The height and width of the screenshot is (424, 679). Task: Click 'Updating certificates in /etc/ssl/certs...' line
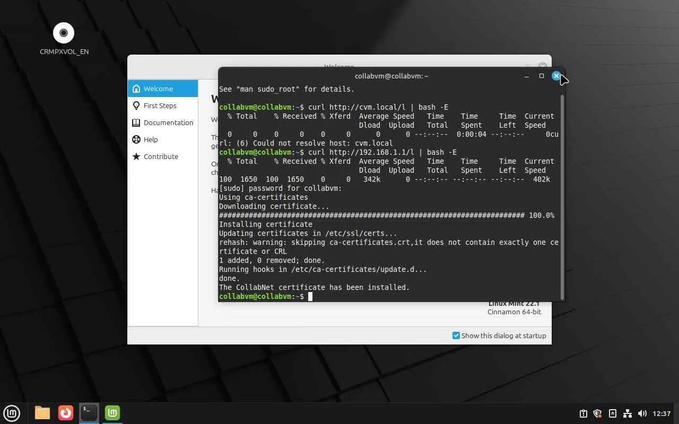pos(308,233)
